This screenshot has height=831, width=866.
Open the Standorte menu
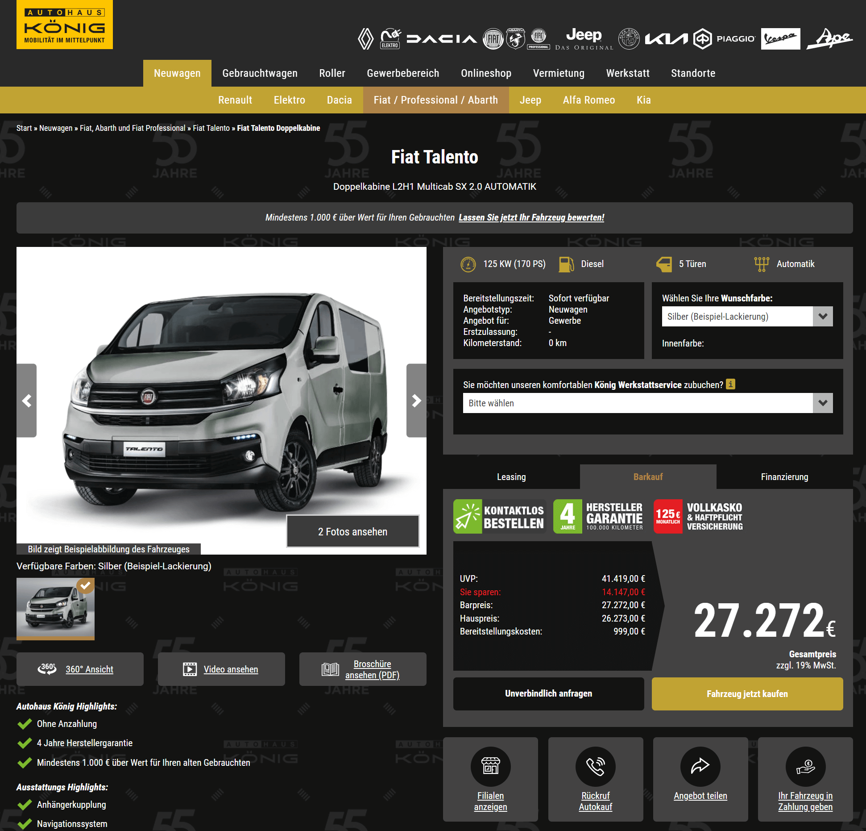point(693,73)
